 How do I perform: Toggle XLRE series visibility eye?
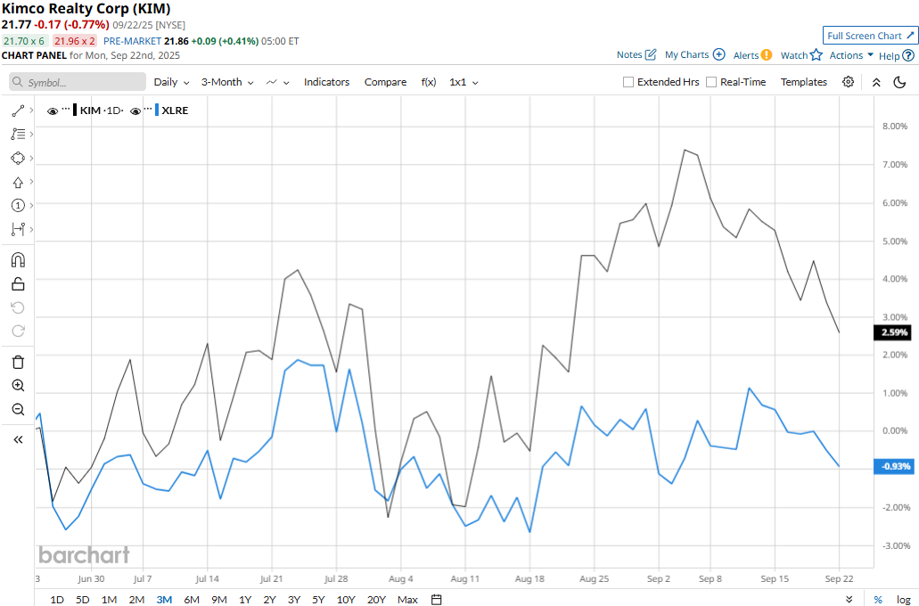coord(135,111)
